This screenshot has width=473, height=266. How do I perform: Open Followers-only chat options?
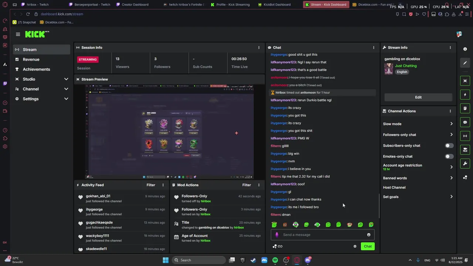tap(418, 135)
